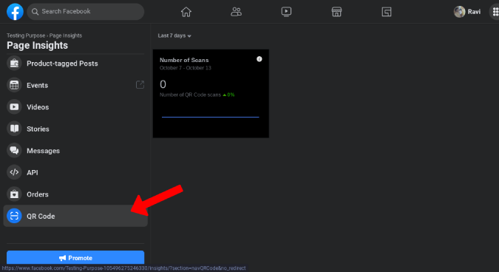Viewport: 499px width, 272px height.
Task: Click the Page Insights breadcrumb link
Action: (x=66, y=35)
